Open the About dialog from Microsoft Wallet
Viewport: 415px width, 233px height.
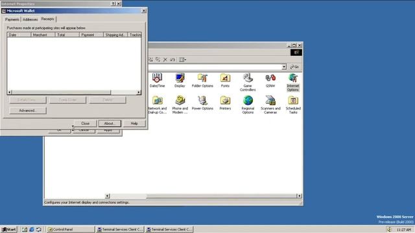pyautogui.click(x=110, y=124)
